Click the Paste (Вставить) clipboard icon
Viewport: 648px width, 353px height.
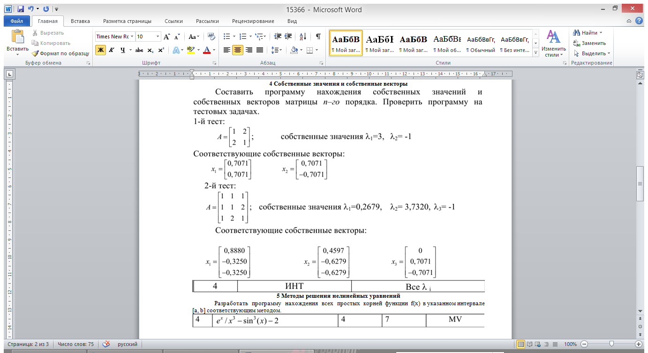(x=17, y=37)
